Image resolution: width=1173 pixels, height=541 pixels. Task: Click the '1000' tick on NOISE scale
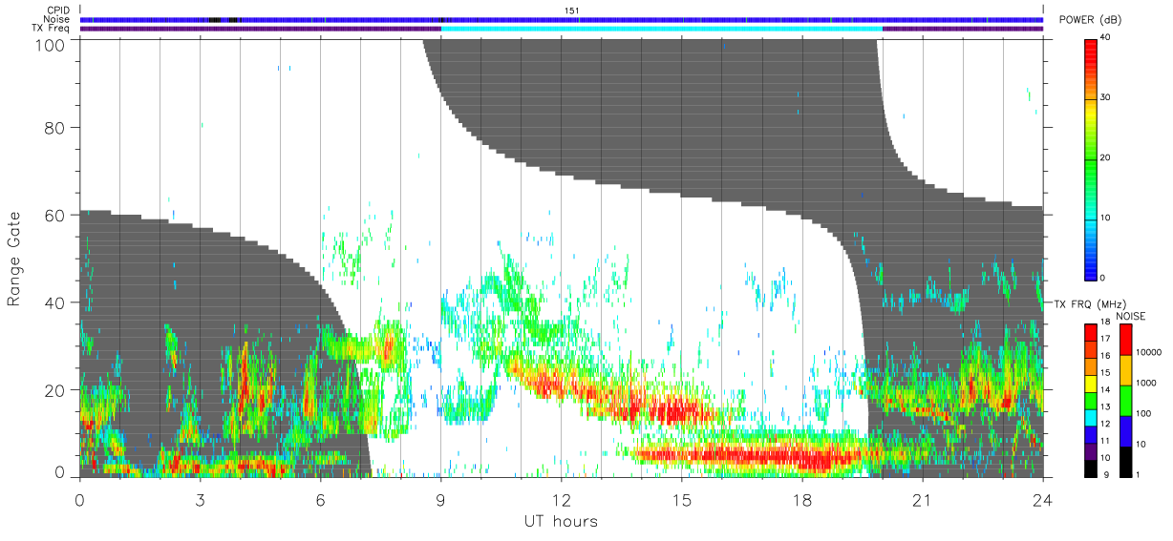point(1148,383)
